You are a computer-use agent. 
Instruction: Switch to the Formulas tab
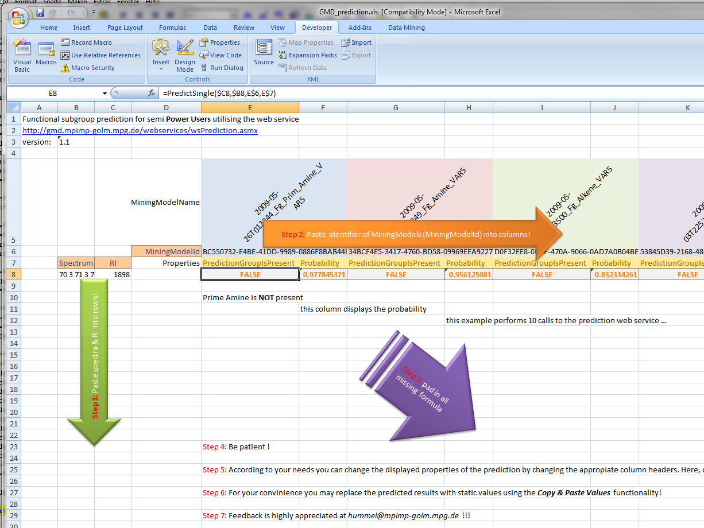point(172,27)
